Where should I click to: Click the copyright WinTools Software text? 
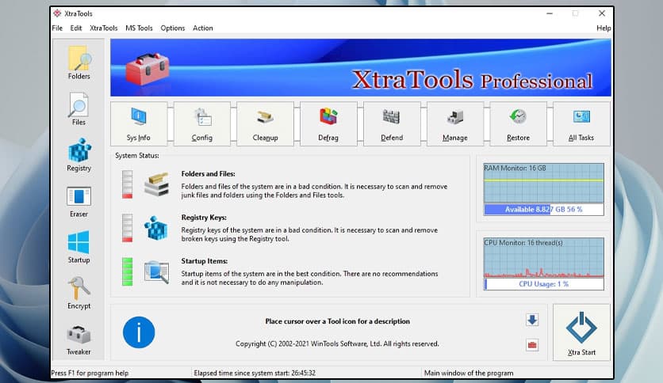337,343
